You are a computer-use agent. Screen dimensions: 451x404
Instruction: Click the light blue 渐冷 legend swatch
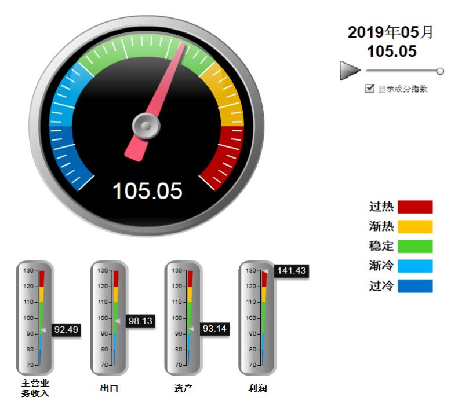click(415, 266)
